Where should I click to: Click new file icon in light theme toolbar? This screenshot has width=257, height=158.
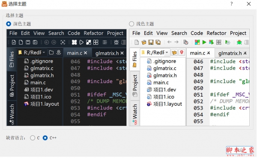point(137,43)
